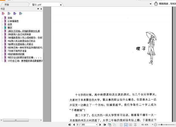Open bookmark chapter 2 别人自己先受
The image size is (176, 127).
19,34
